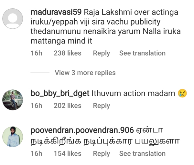Screen dimensions: 194x165
Task: Open the 202 likes list
Action: tap(68, 106)
